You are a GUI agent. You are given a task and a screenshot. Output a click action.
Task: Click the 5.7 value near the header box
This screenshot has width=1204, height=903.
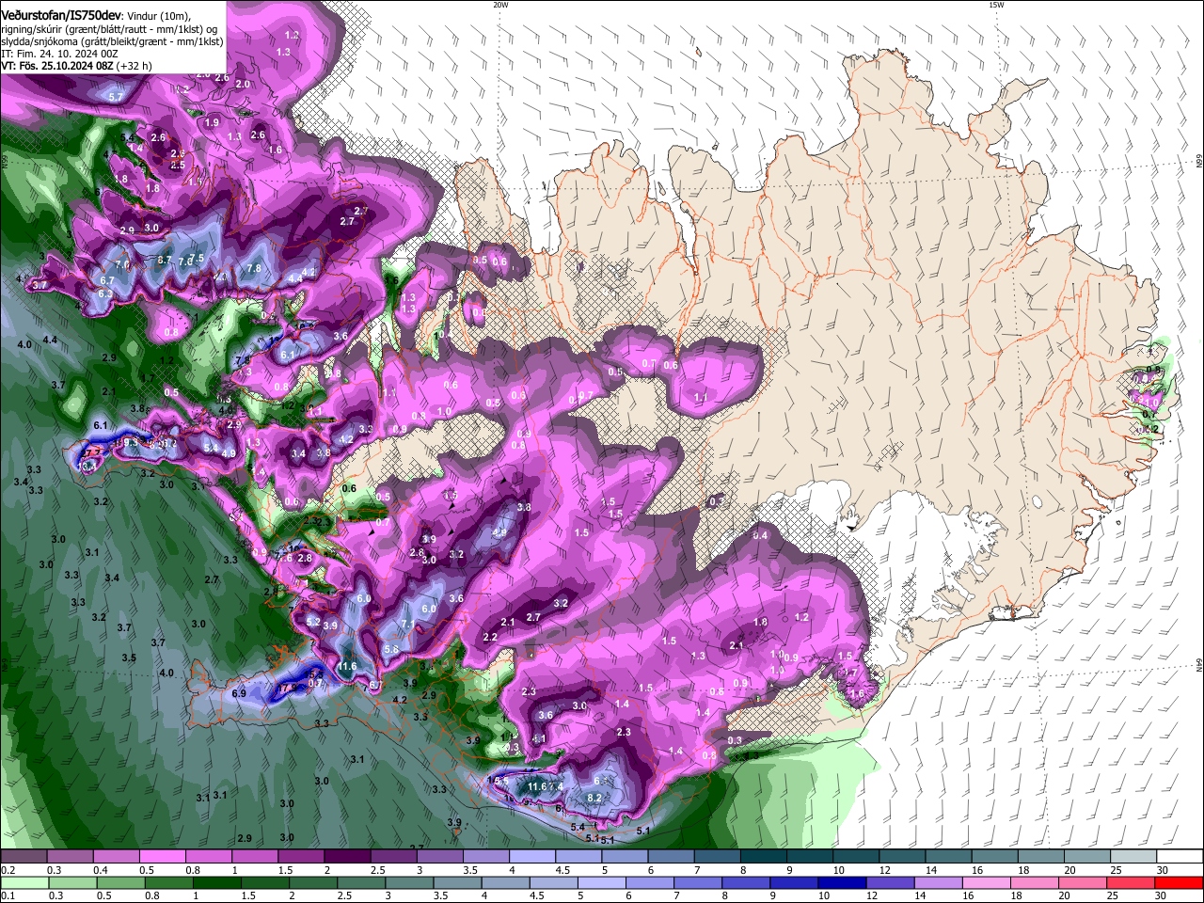(117, 97)
